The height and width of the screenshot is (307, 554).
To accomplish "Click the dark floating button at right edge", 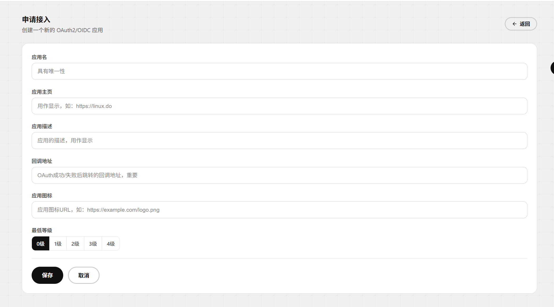I will (552, 68).
